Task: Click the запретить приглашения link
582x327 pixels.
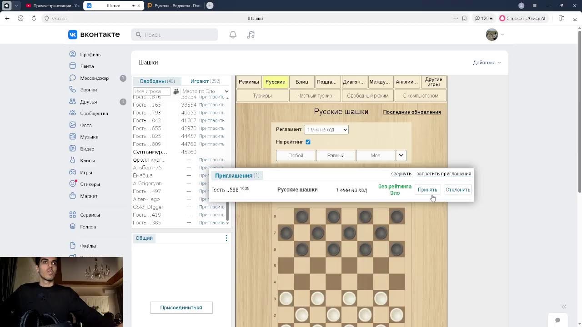Action: point(444,174)
